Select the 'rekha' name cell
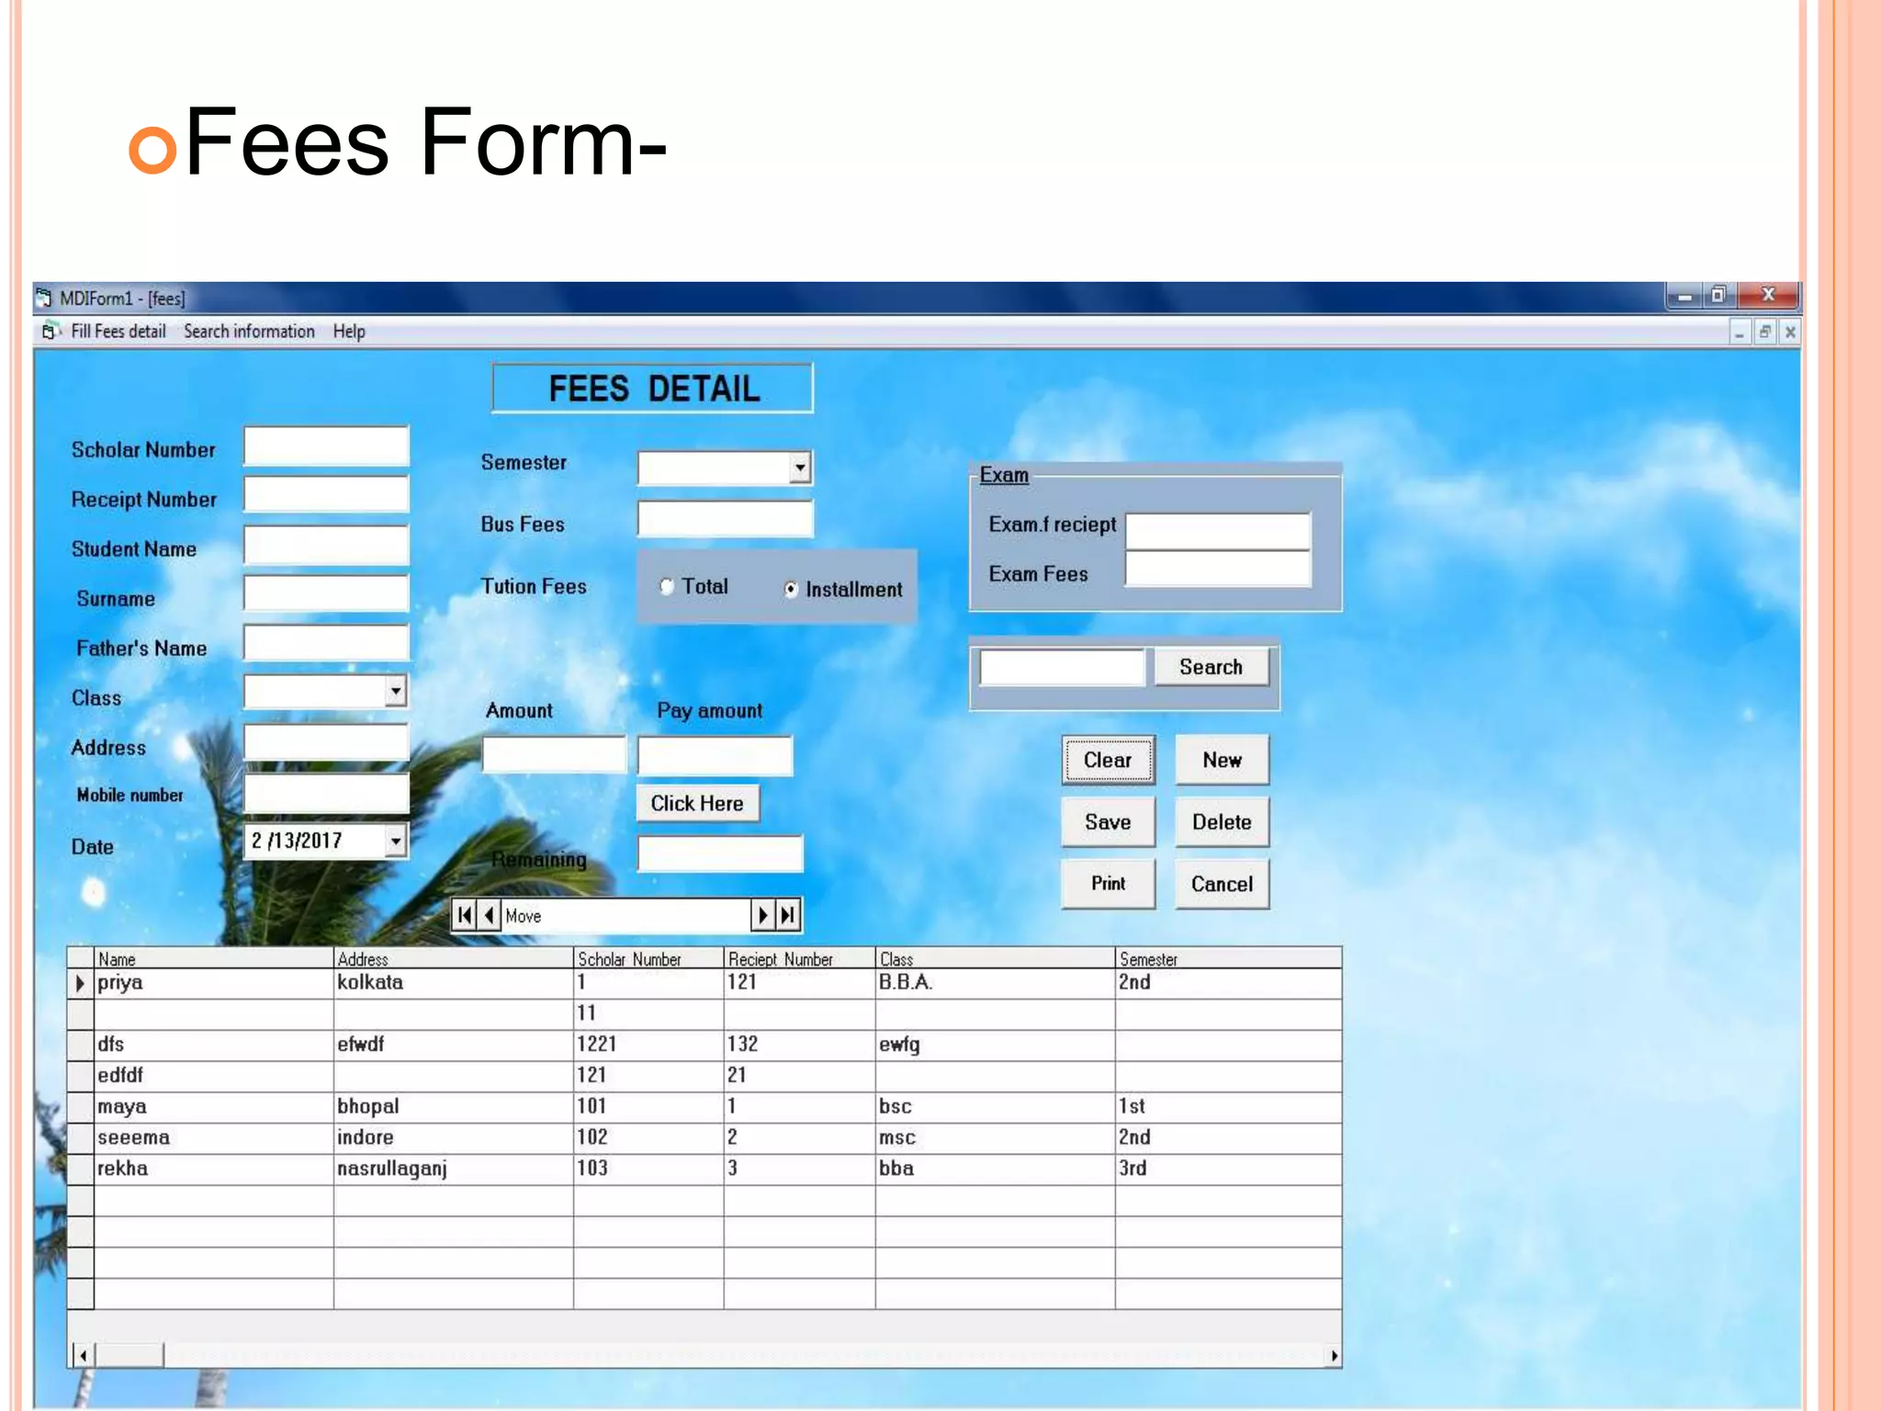 [x=213, y=1169]
